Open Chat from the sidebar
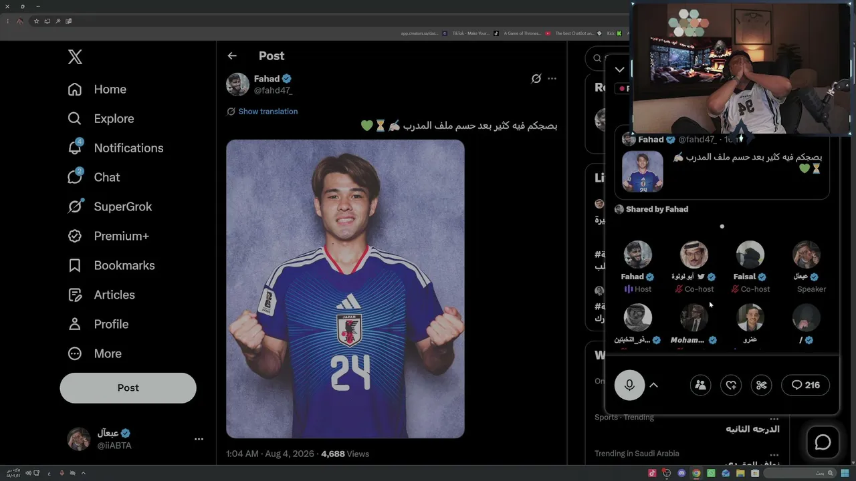This screenshot has width=856, height=481. [94, 177]
